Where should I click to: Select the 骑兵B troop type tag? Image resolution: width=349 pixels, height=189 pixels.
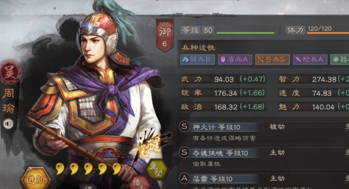coord(197,59)
